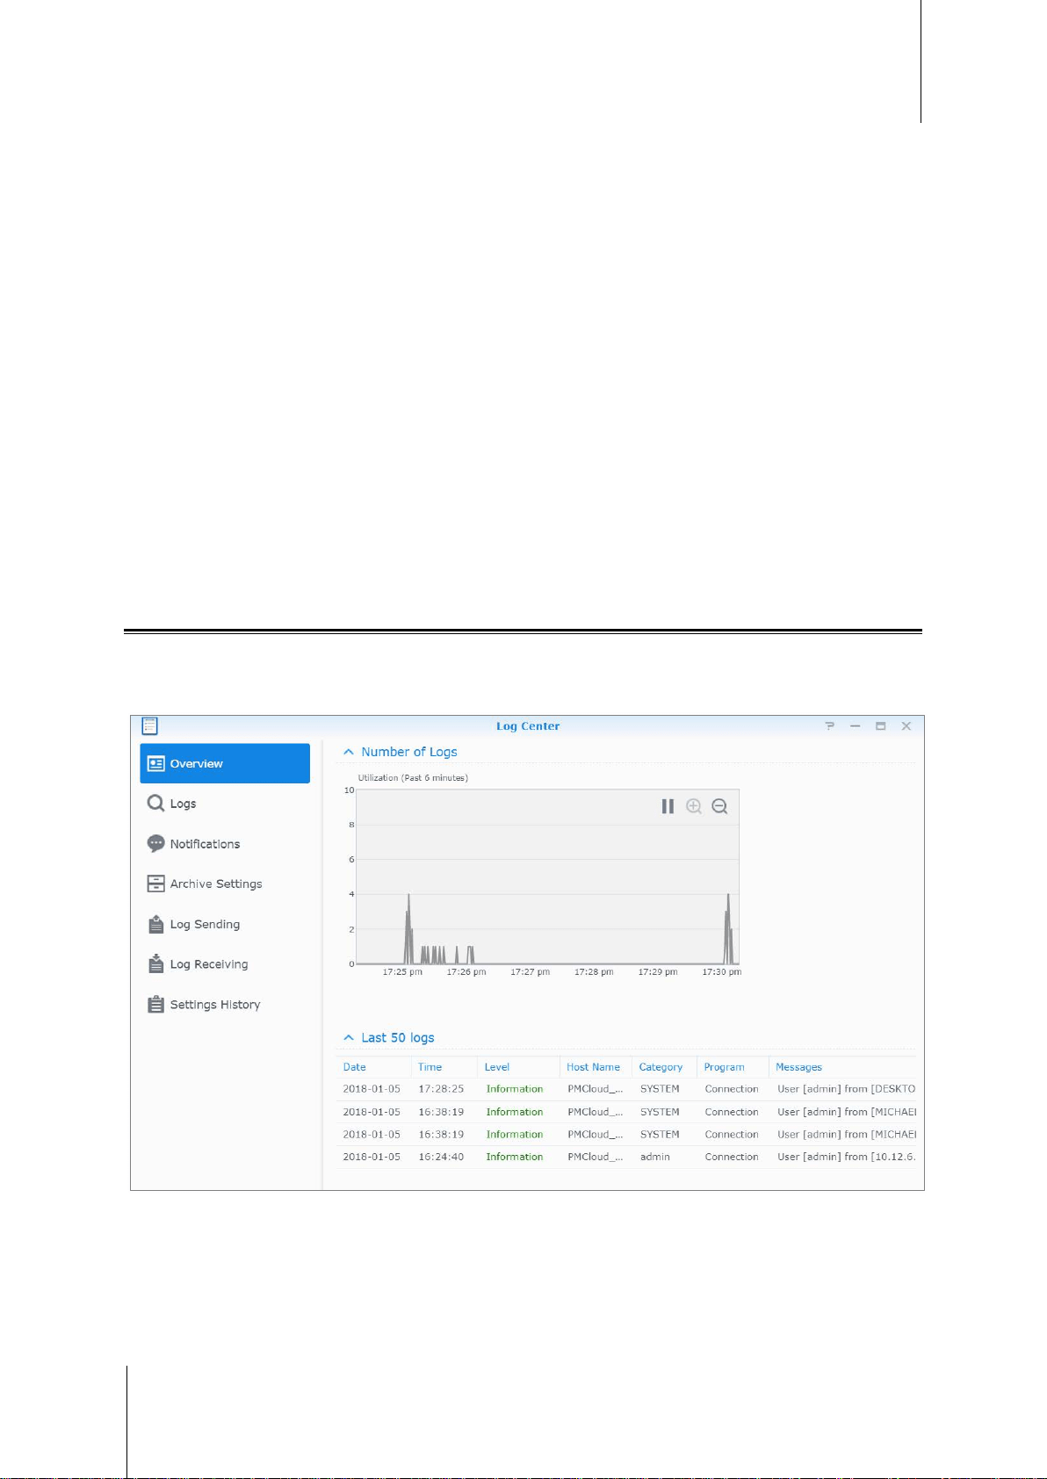Click message 'User [admin] from [10.12.6.'
This screenshot has height=1479, width=1047.
point(846,1157)
